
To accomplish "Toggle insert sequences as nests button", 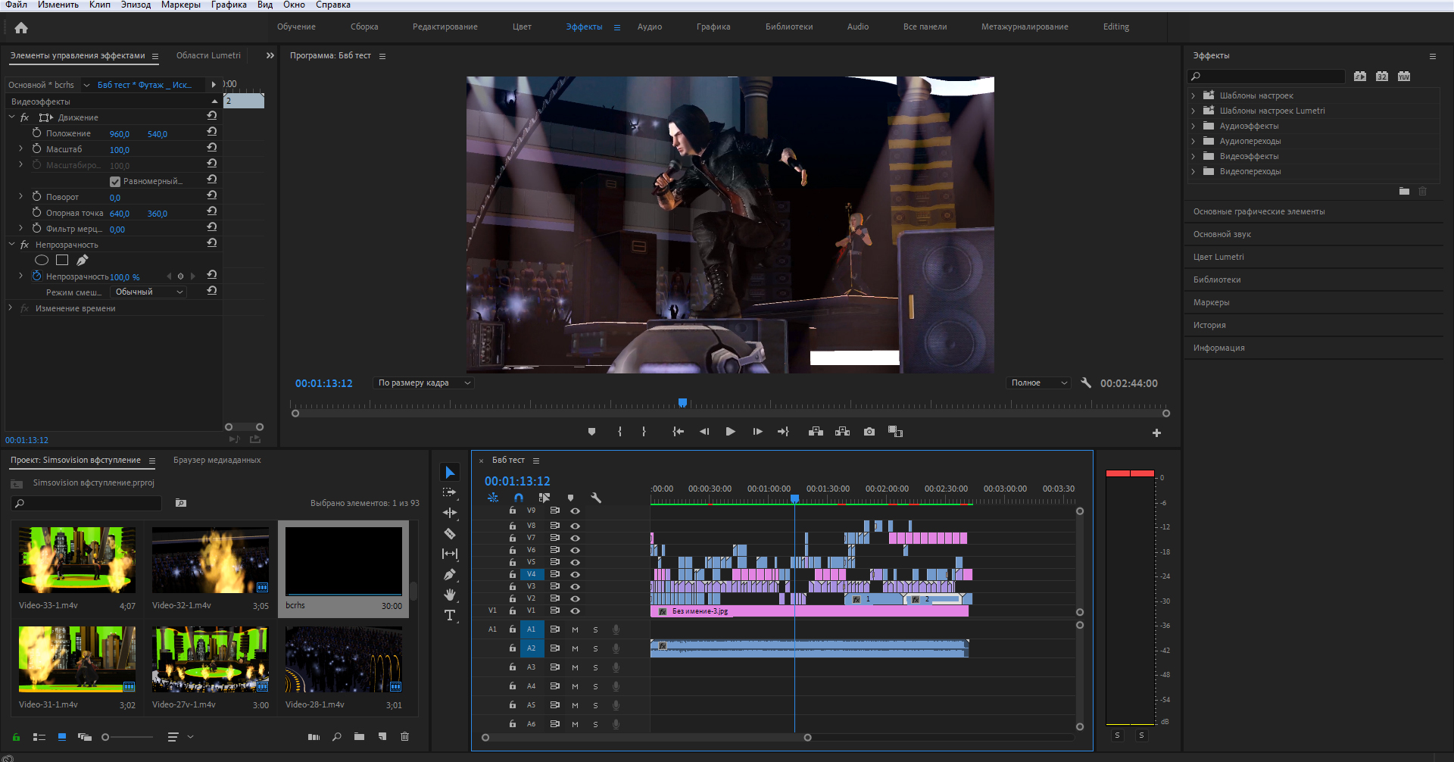I will 493,498.
